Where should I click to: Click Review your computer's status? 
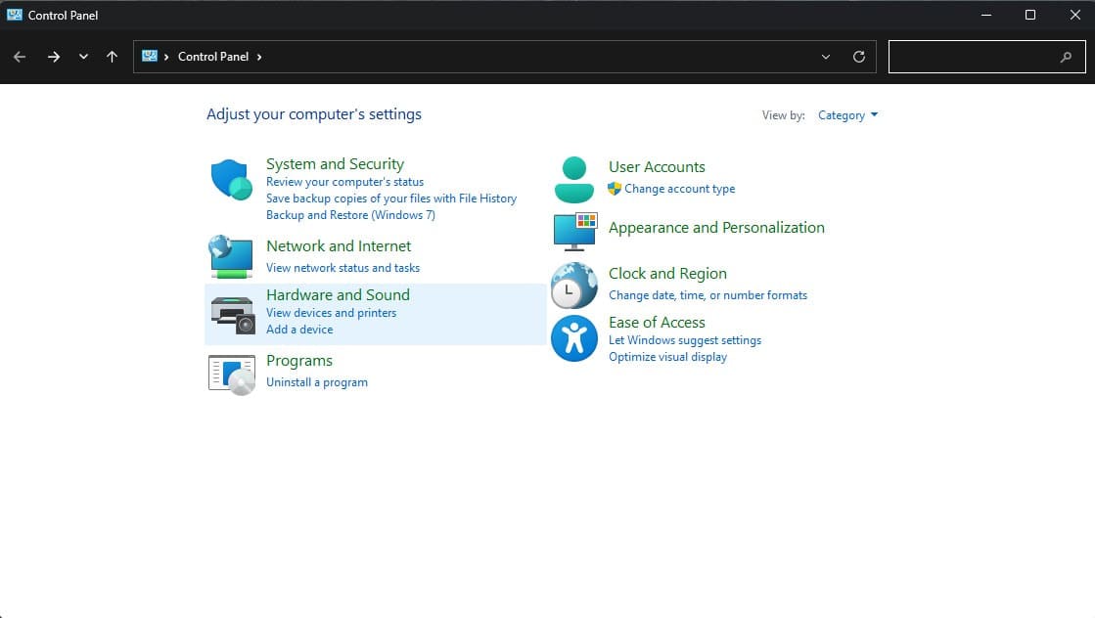pos(345,182)
